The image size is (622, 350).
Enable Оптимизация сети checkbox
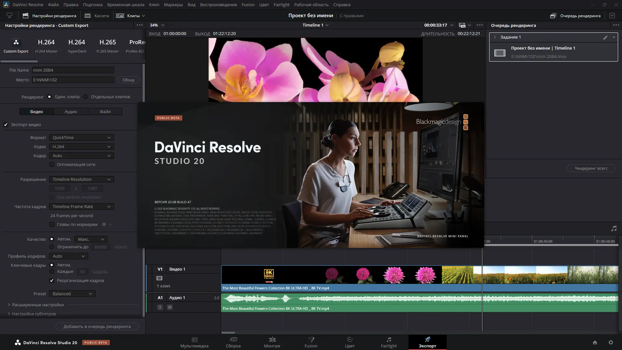coord(52,165)
